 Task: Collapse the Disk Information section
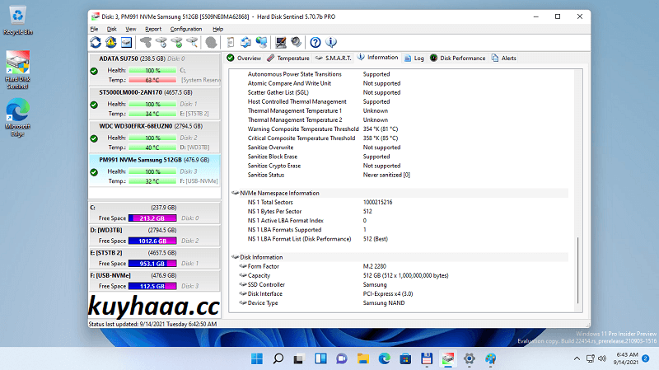point(236,257)
